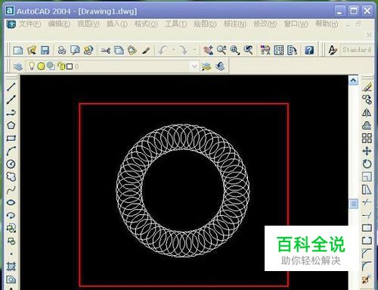Viewport: 378px width, 290px height.
Task: Select the Arc tool
Action: click(11, 151)
